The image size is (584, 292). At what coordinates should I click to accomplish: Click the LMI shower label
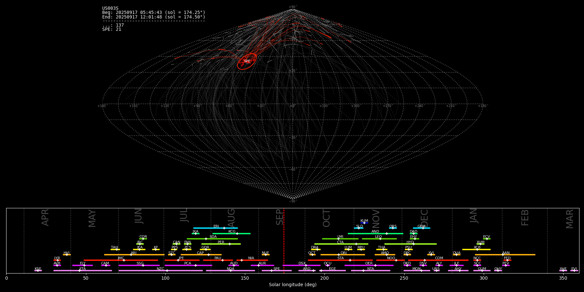pyautogui.click(x=340, y=237)
